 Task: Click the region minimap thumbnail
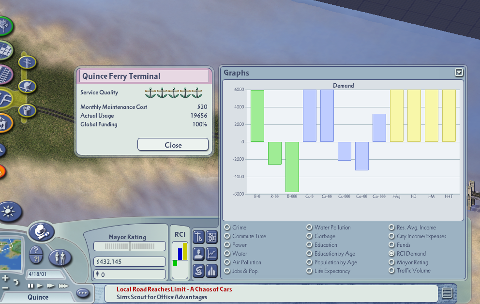tap(11, 254)
